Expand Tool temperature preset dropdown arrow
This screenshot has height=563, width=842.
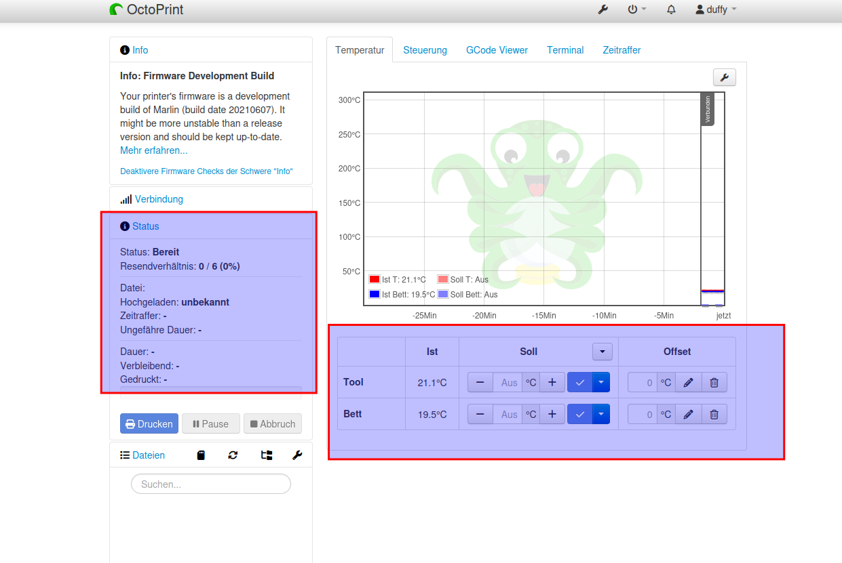pyautogui.click(x=601, y=382)
